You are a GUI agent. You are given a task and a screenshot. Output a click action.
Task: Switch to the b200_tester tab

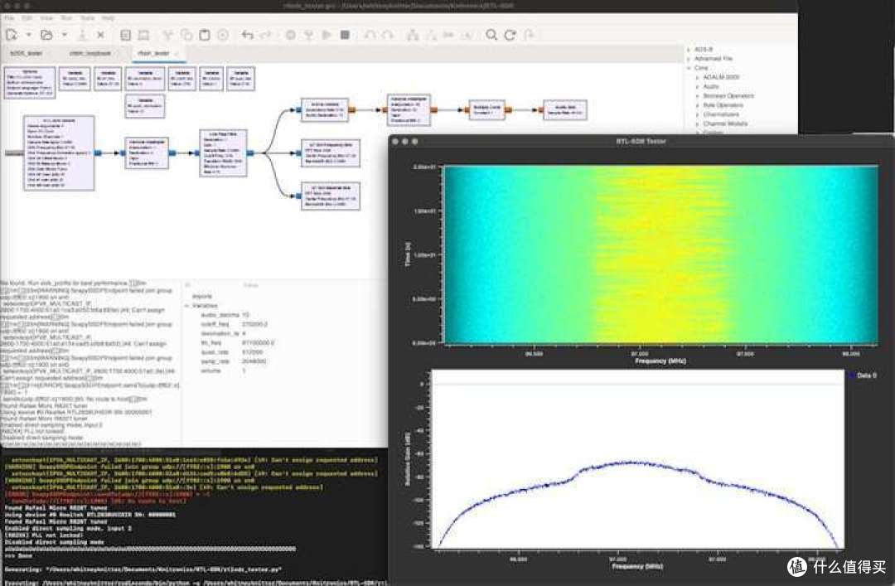click(27, 51)
